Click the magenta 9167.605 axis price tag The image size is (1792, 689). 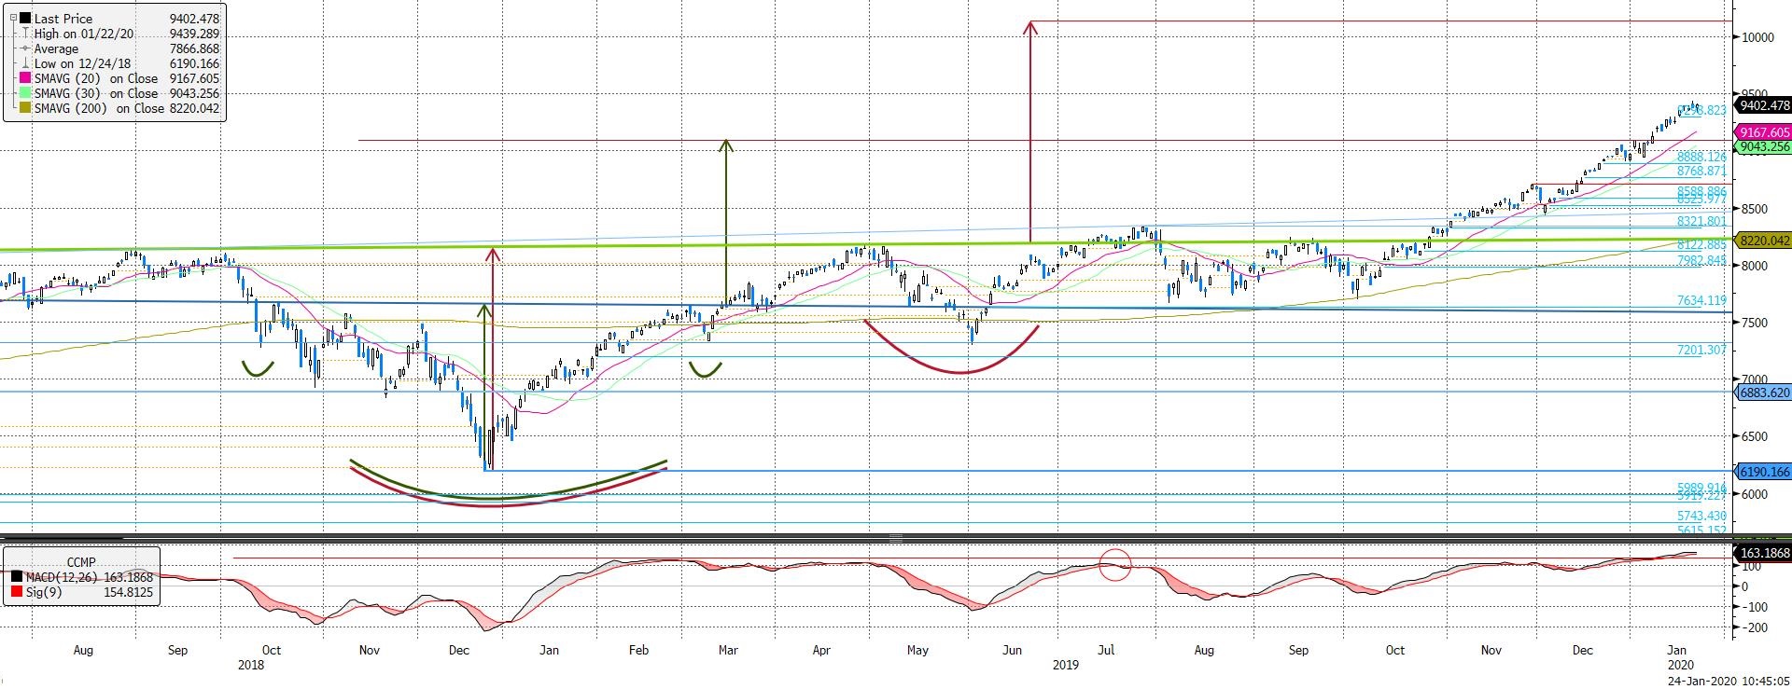tap(1762, 133)
